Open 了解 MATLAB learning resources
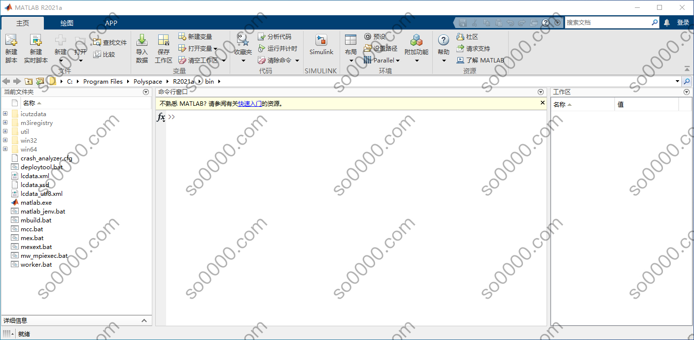Viewport: 694px width, 340px height. [480, 61]
